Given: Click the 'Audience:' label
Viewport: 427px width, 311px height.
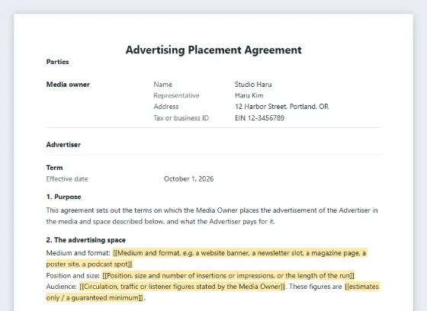Looking at the screenshot, I should pos(62,287).
